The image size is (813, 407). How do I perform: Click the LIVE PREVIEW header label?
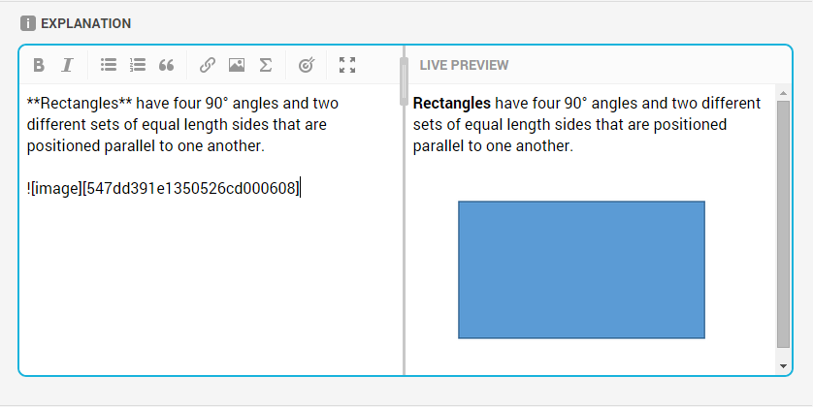464,65
